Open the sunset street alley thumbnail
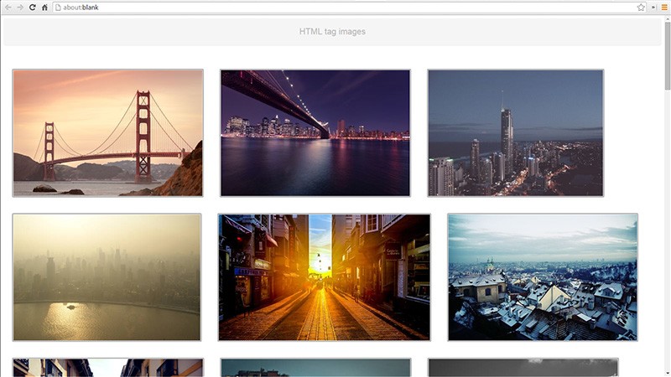The width and height of the screenshot is (671, 377). [325, 277]
